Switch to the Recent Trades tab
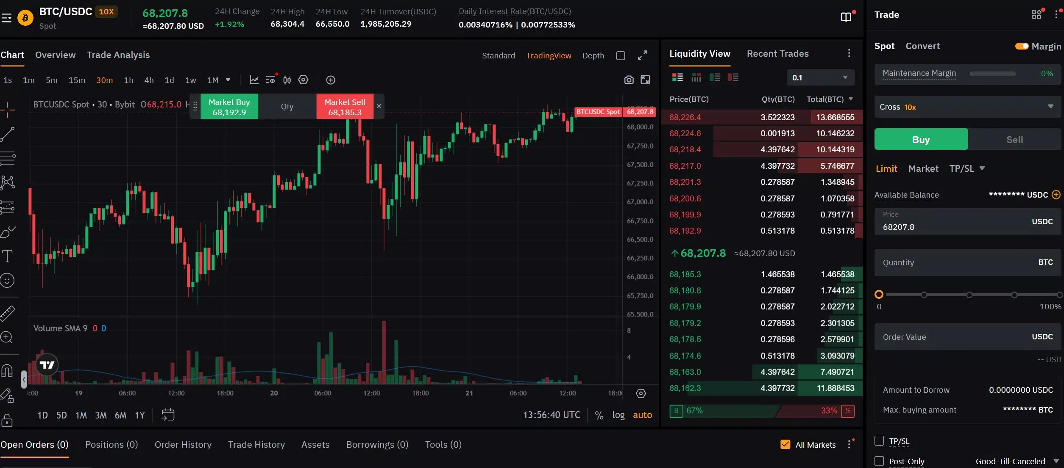The image size is (1064, 468). 777,53
